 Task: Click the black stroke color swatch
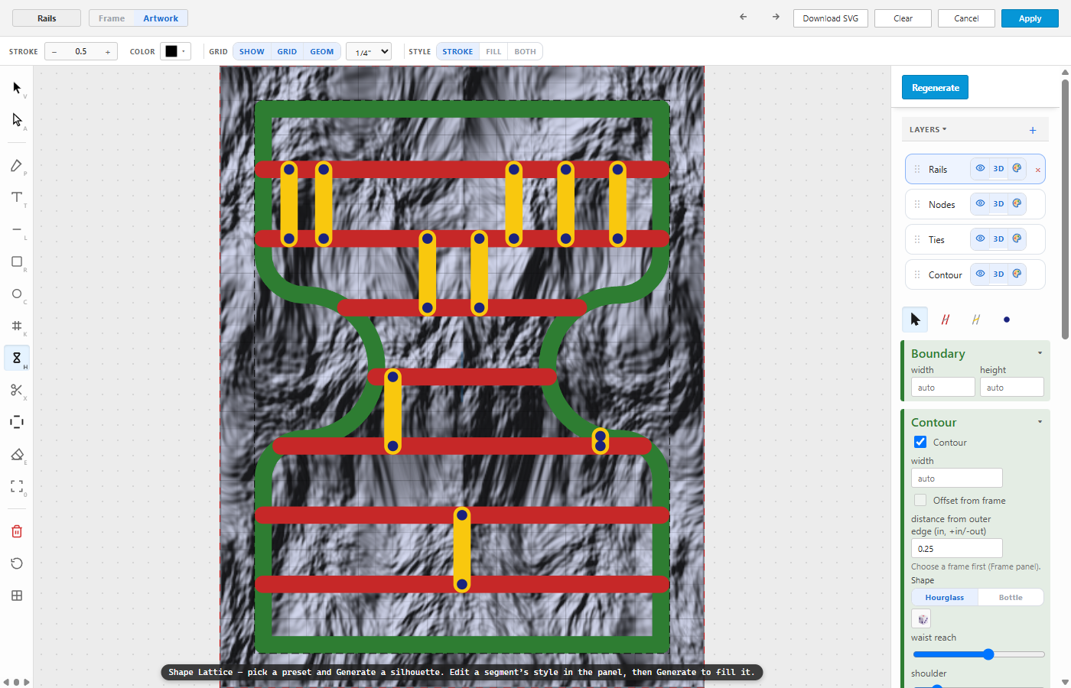point(171,51)
